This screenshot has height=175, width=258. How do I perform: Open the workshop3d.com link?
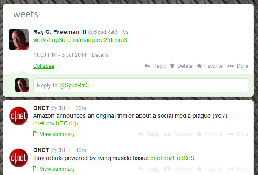pos(83,40)
